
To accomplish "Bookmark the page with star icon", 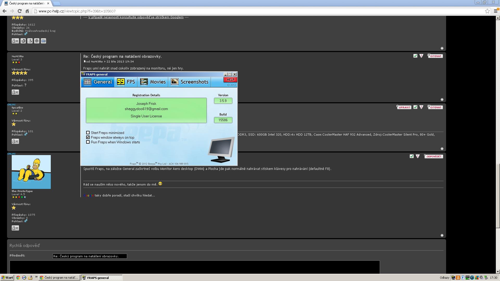I will coord(487,11).
